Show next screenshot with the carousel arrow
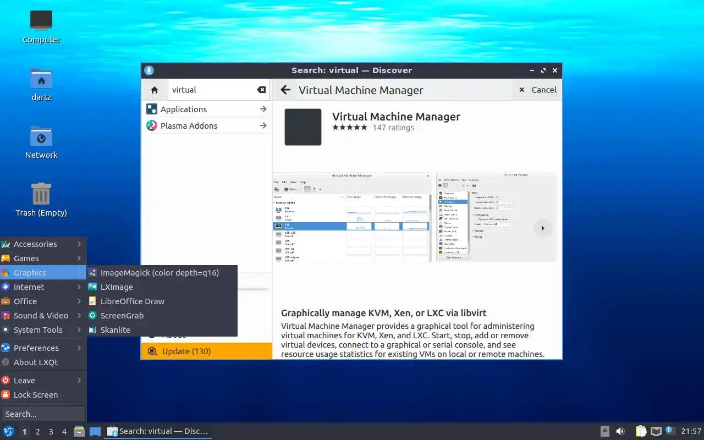 coord(543,228)
